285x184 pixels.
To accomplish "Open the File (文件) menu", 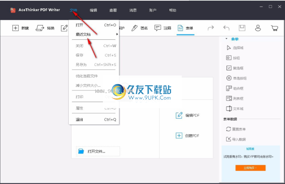I will (74, 10).
